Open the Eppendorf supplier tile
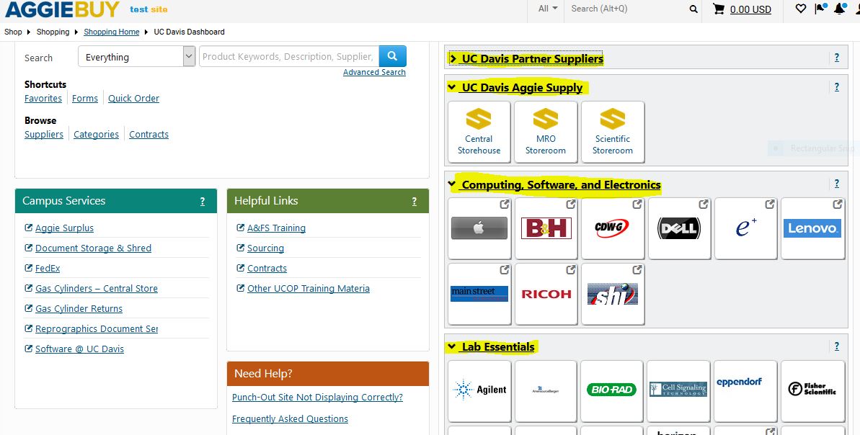860x435 pixels. click(x=746, y=390)
